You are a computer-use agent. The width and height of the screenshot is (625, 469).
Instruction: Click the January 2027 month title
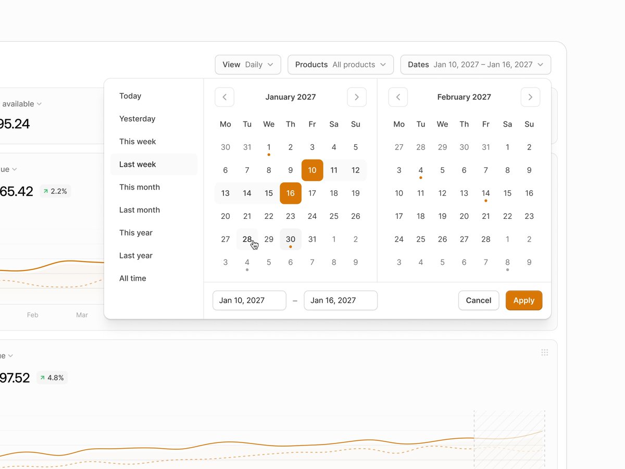[x=291, y=97]
